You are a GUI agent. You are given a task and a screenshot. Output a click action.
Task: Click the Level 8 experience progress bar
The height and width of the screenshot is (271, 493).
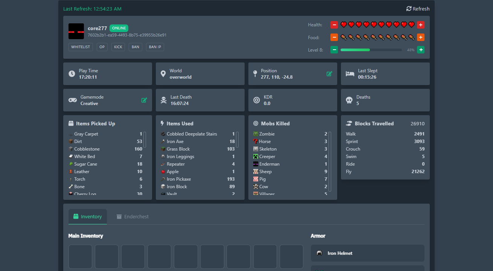(371, 49)
